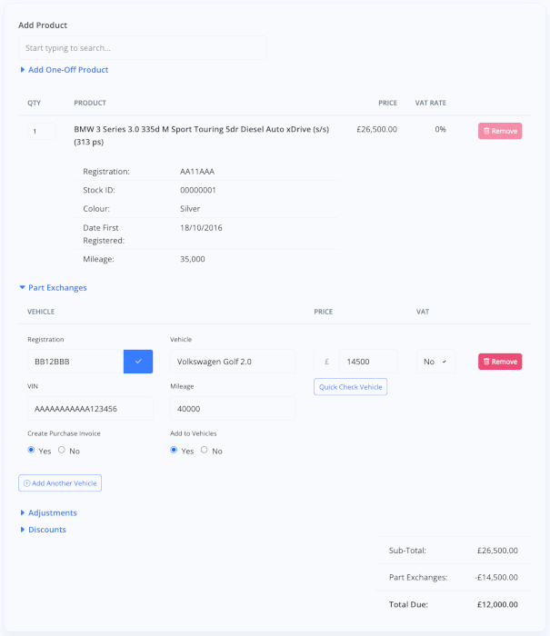Click the Vehicle field with Volkswagen Golf 2.0
Viewport: 550px width, 636px height.
coord(233,362)
